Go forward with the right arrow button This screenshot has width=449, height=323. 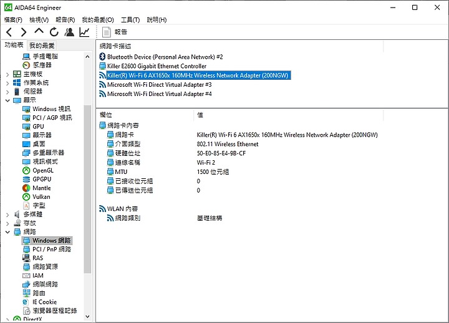coord(24,32)
